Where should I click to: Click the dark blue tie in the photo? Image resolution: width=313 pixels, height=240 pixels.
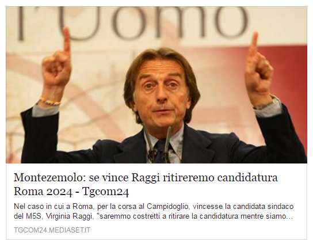(161, 152)
